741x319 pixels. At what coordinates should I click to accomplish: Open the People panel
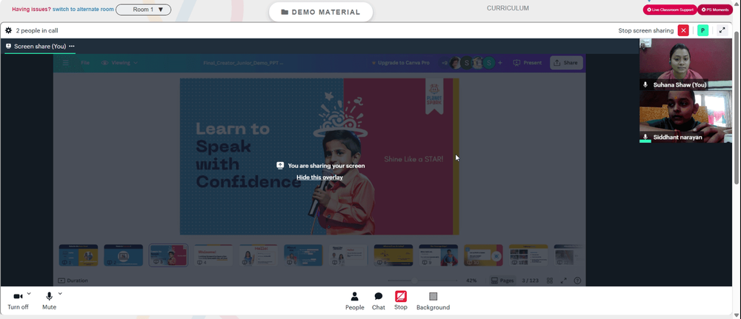pos(354,301)
